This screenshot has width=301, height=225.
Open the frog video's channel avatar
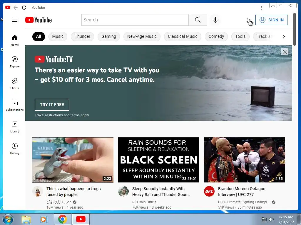pyautogui.click(x=38, y=191)
